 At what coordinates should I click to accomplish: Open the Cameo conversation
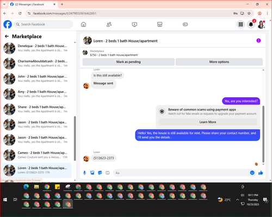[x=37, y=155]
